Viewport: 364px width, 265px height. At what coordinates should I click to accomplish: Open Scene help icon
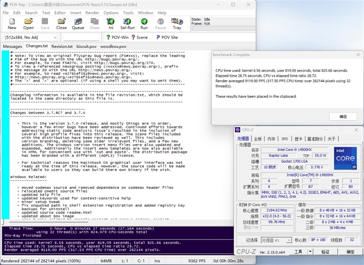pyautogui.click(x=140, y=37)
